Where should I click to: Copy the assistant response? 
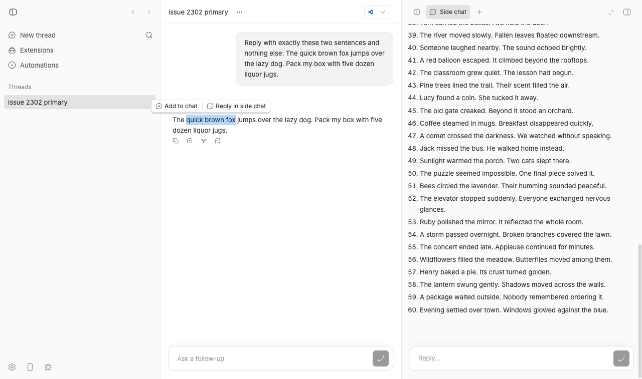click(176, 141)
